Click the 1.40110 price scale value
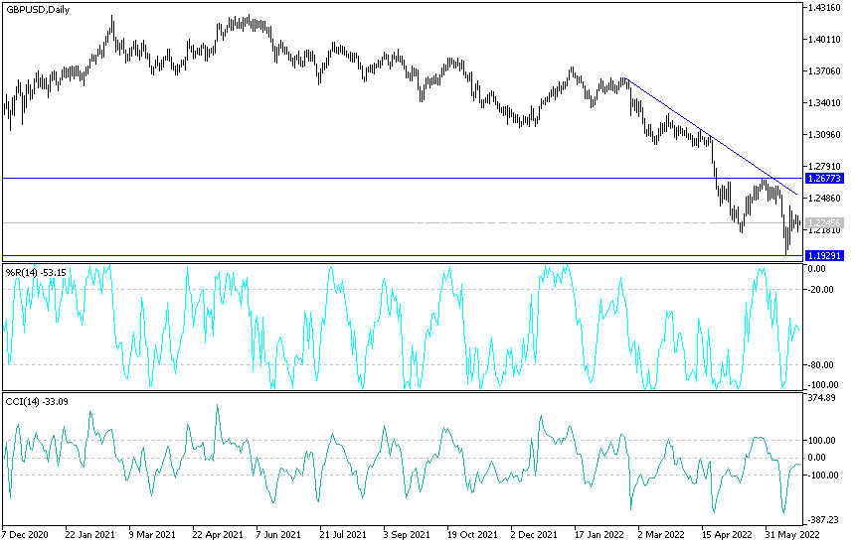Screen dimensions: 855x546 tap(824, 39)
